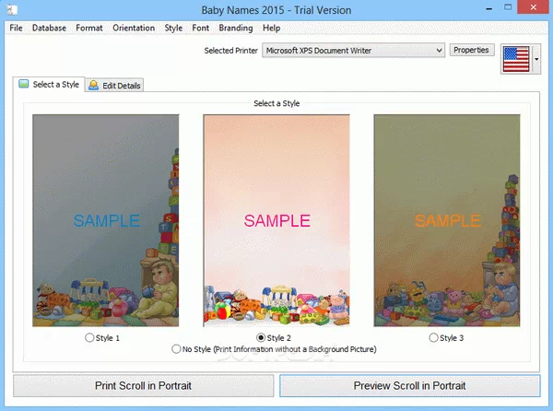The image size is (553, 411).
Task: Open the Database menu
Action: point(49,29)
